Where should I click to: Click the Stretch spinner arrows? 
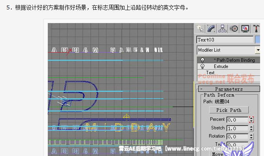pyautogui.click(x=251, y=128)
